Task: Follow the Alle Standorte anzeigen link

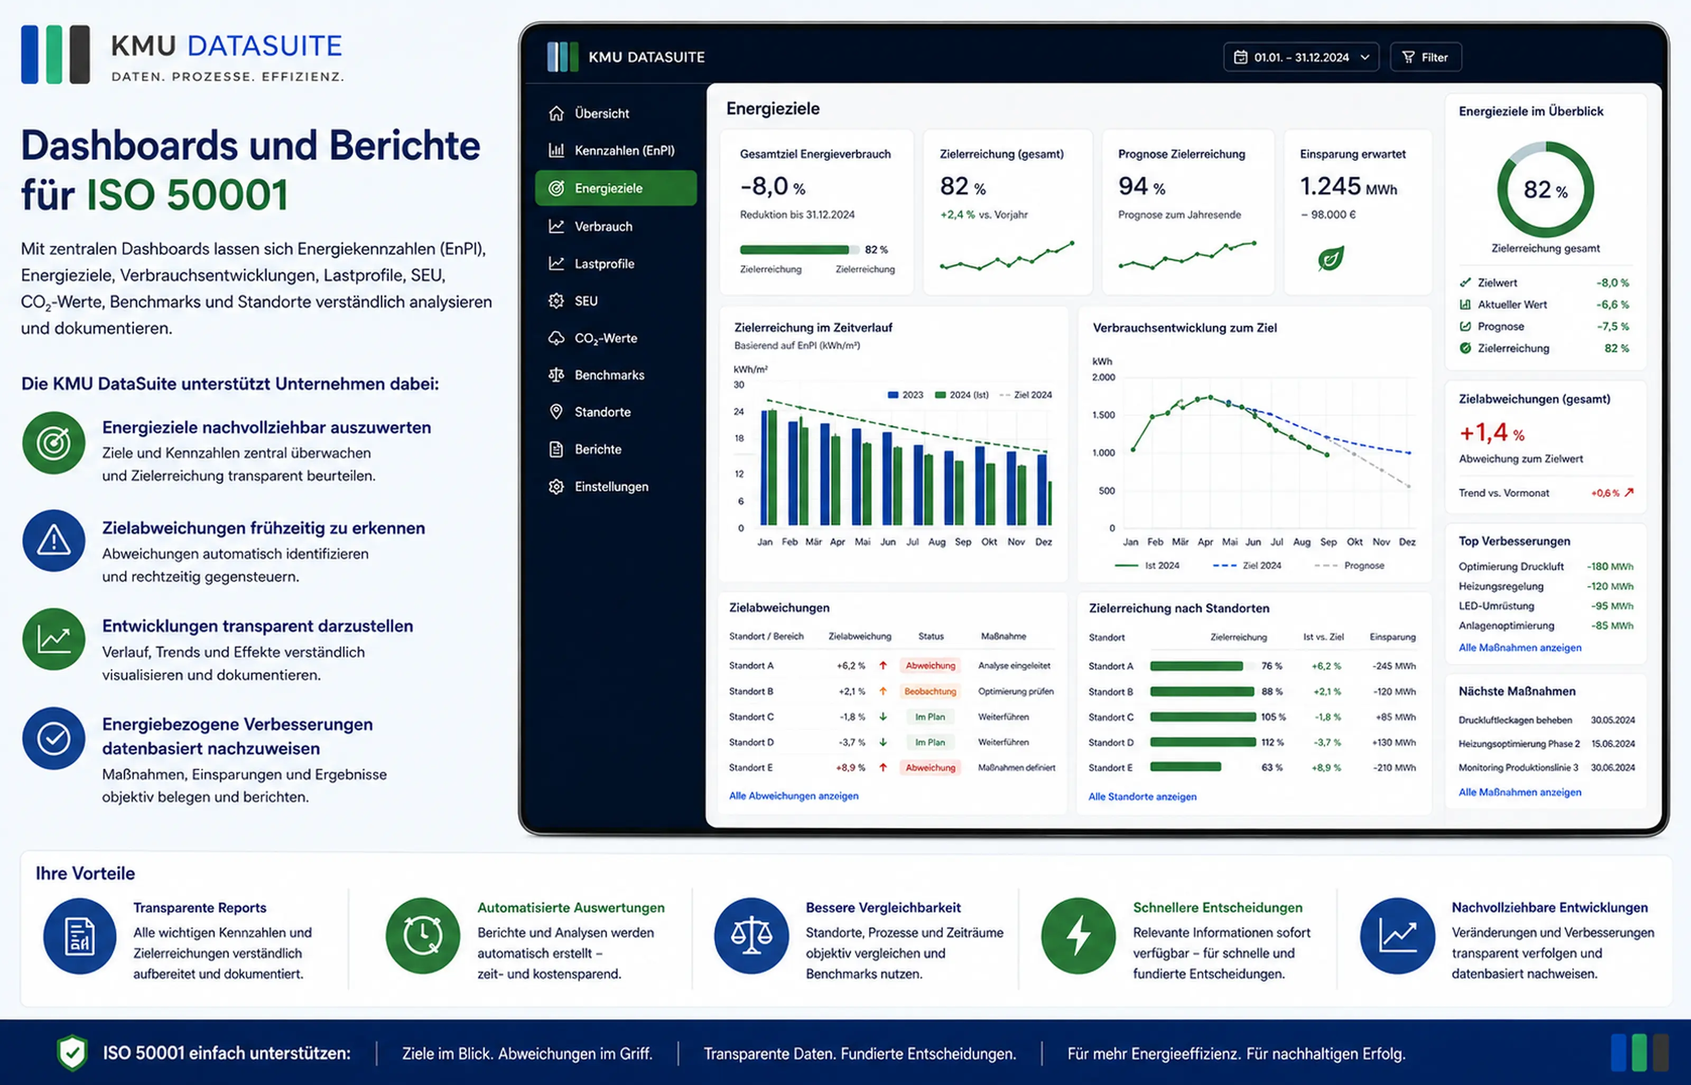Action: 1142,797
